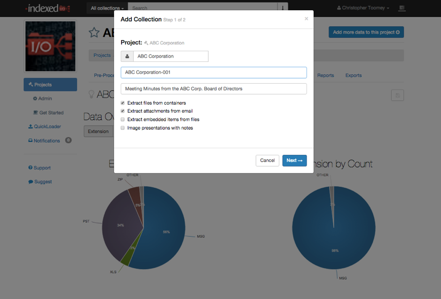Click the gavel icon next to Project label
Viewport: 441px width, 299px height.
point(146,43)
